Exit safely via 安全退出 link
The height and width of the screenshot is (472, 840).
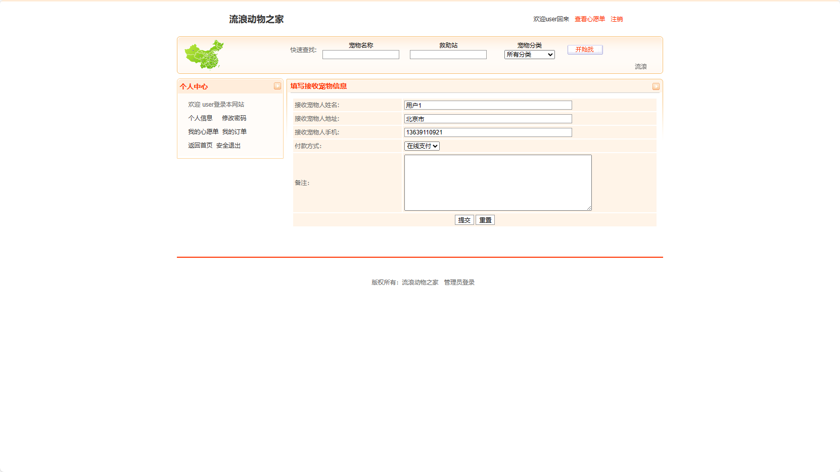coord(227,145)
